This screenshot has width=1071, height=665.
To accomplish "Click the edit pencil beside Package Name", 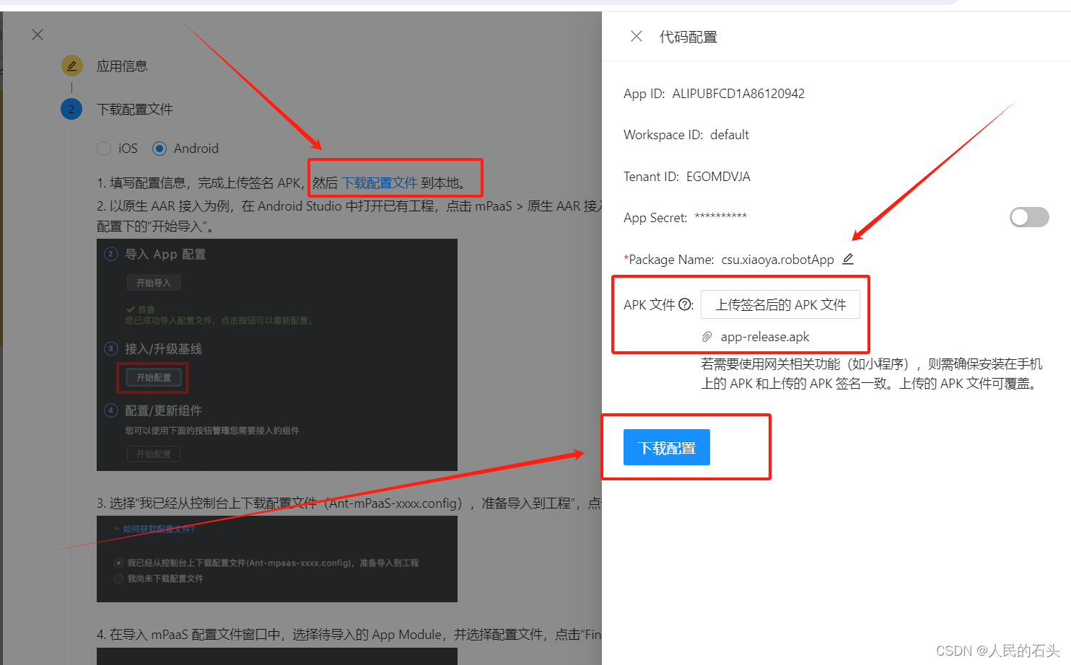I will [848, 258].
